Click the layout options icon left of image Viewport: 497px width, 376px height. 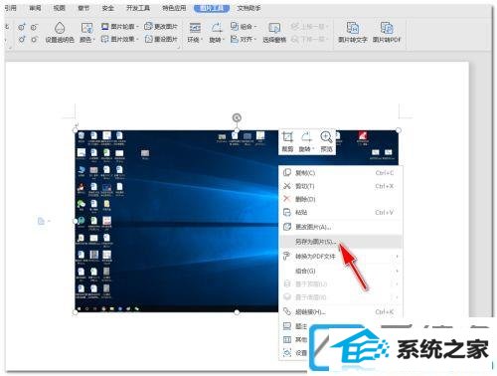coord(42,221)
